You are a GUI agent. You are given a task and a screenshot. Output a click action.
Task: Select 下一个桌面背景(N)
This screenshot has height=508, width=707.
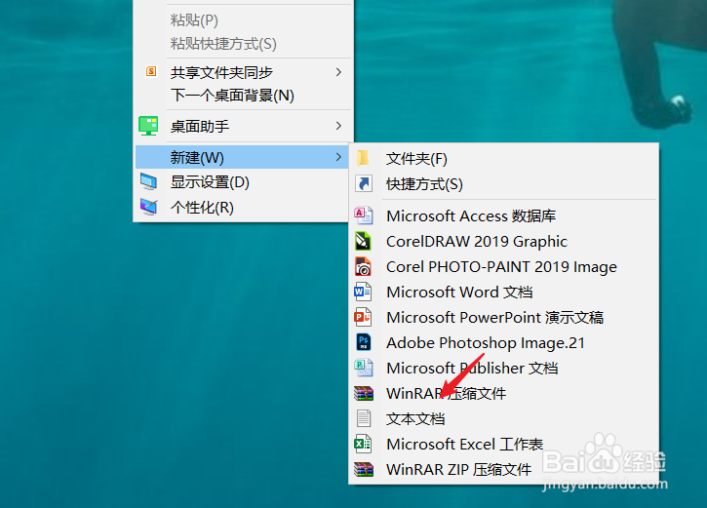[x=243, y=96]
